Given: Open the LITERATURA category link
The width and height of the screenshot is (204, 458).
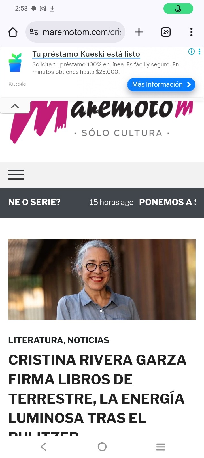Looking at the screenshot, I should click(36, 340).
